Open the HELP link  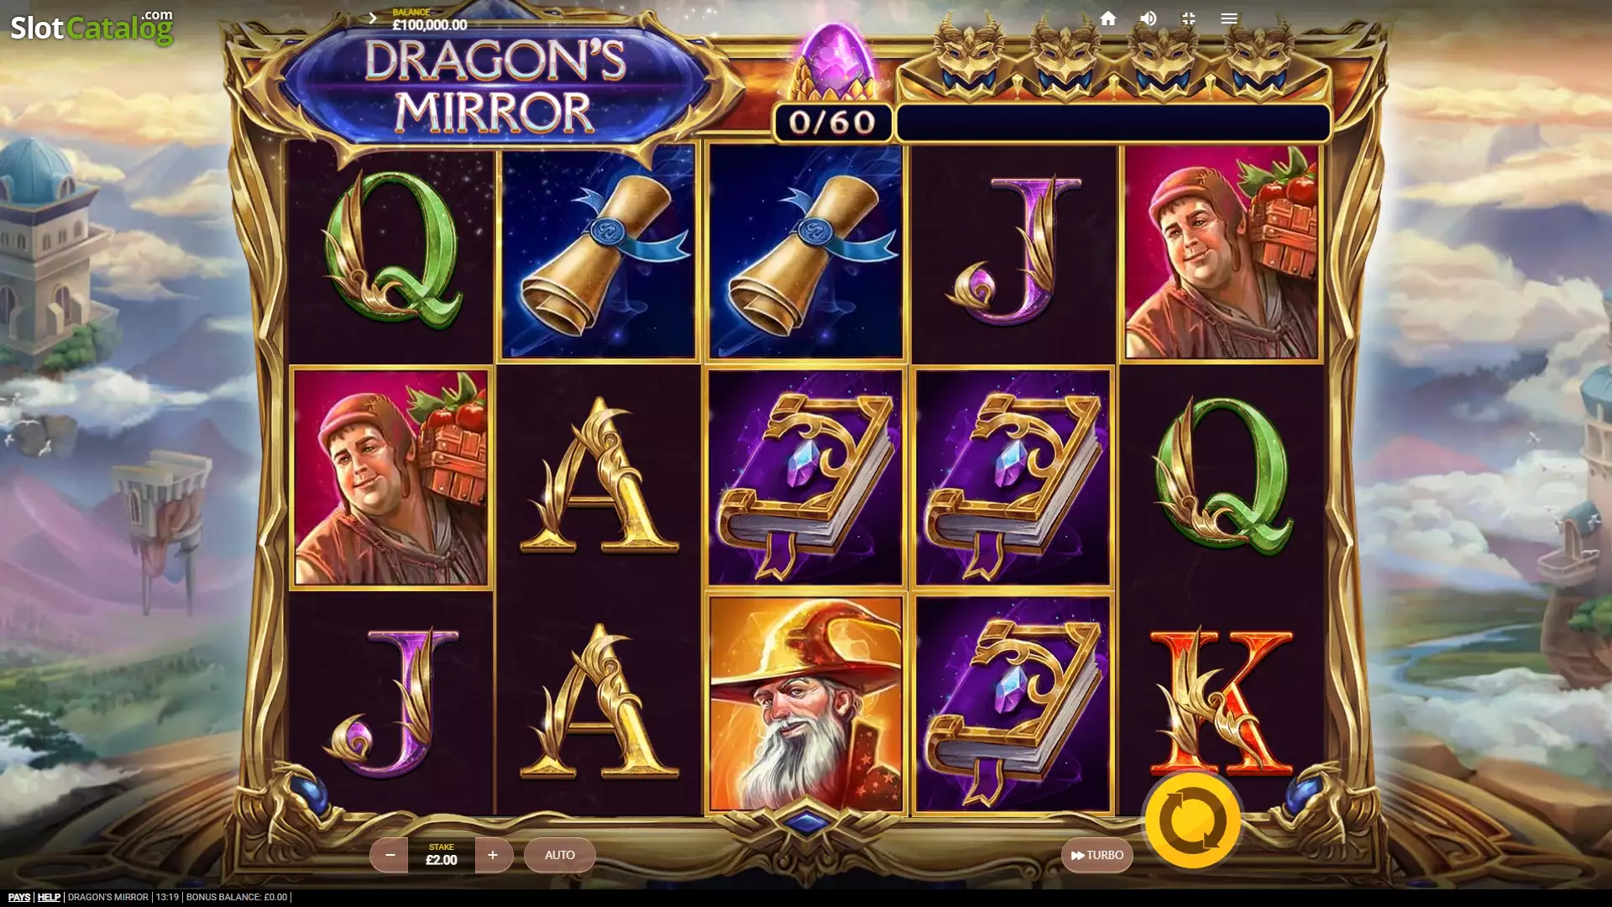pyautogui.click(x=49, y=897)
